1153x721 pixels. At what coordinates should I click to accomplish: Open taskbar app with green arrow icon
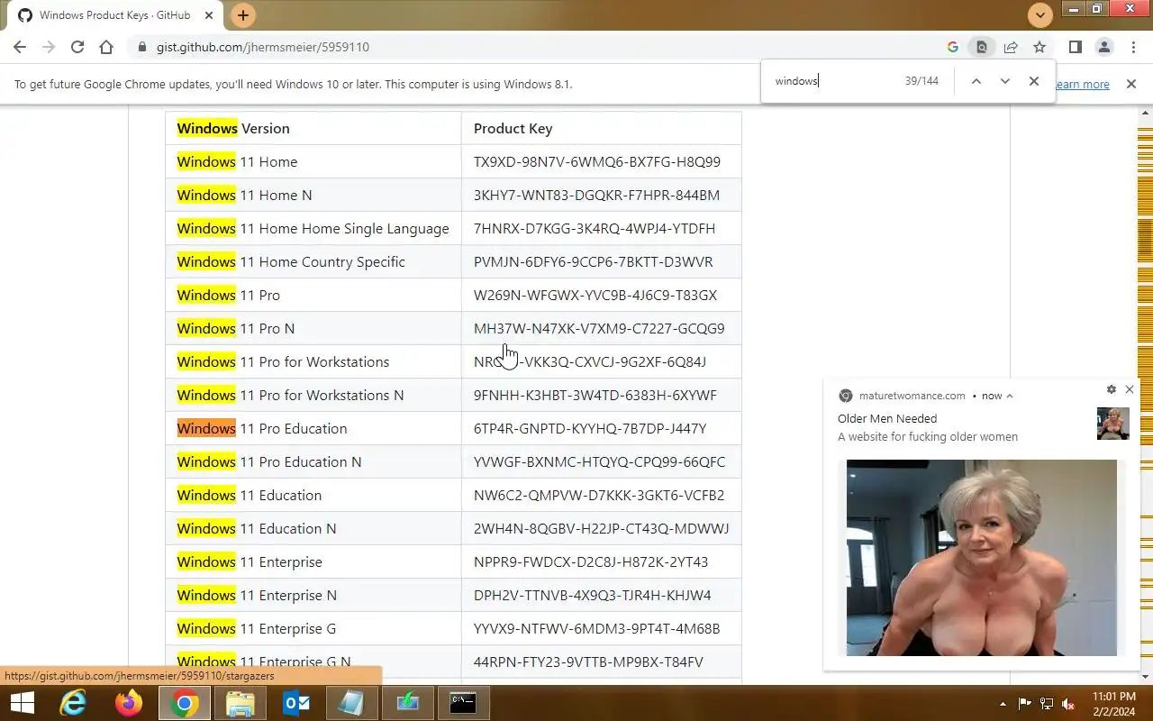[x=408, y=703]
